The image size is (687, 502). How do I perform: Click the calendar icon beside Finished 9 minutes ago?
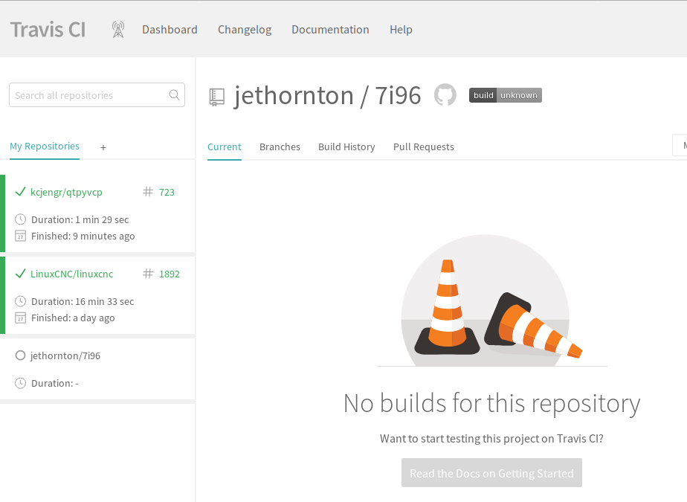pyautogui.click(x=21, y=236)
